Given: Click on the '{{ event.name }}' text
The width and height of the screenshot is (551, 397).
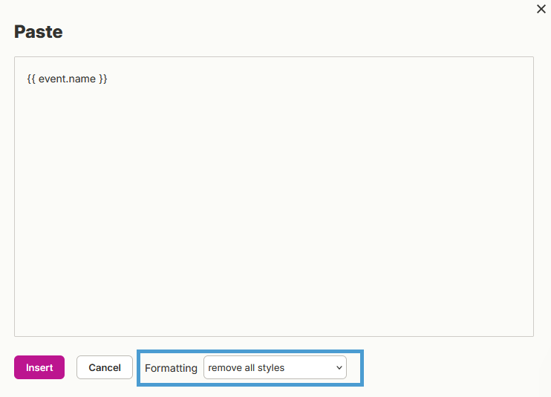Looking at the screenshot, I should [67, 79].
